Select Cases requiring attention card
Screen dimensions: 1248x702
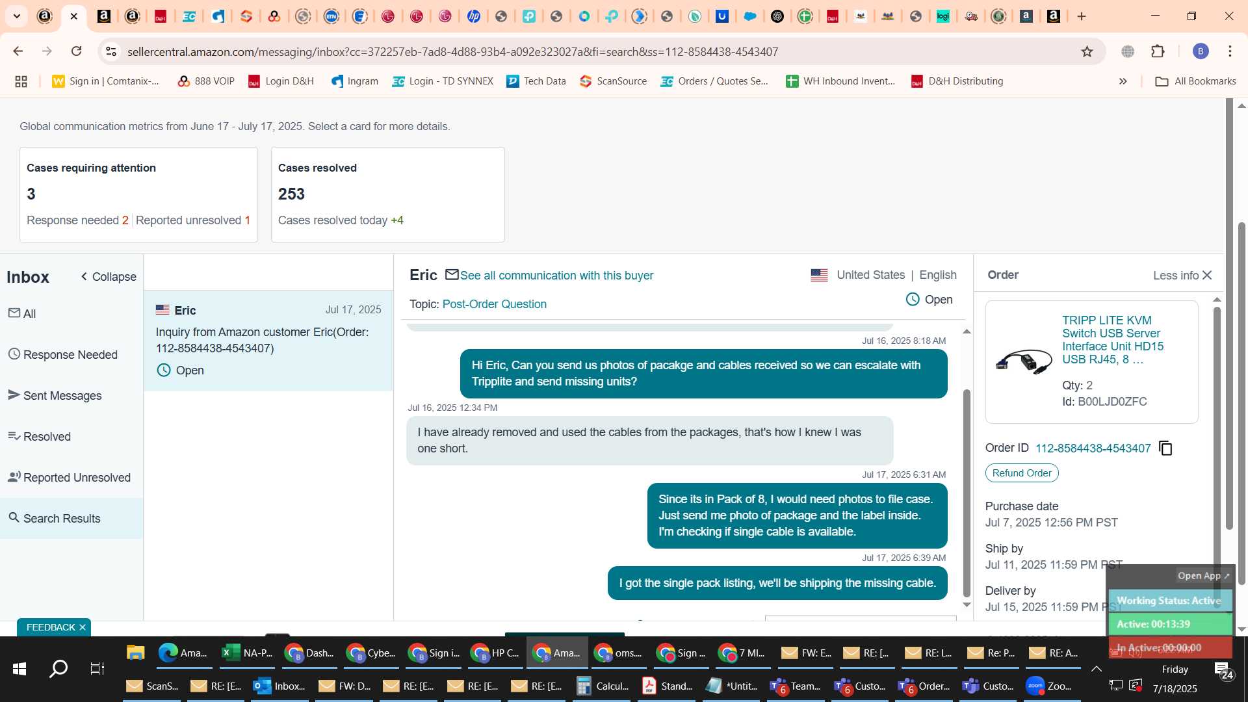coord(138,194)
